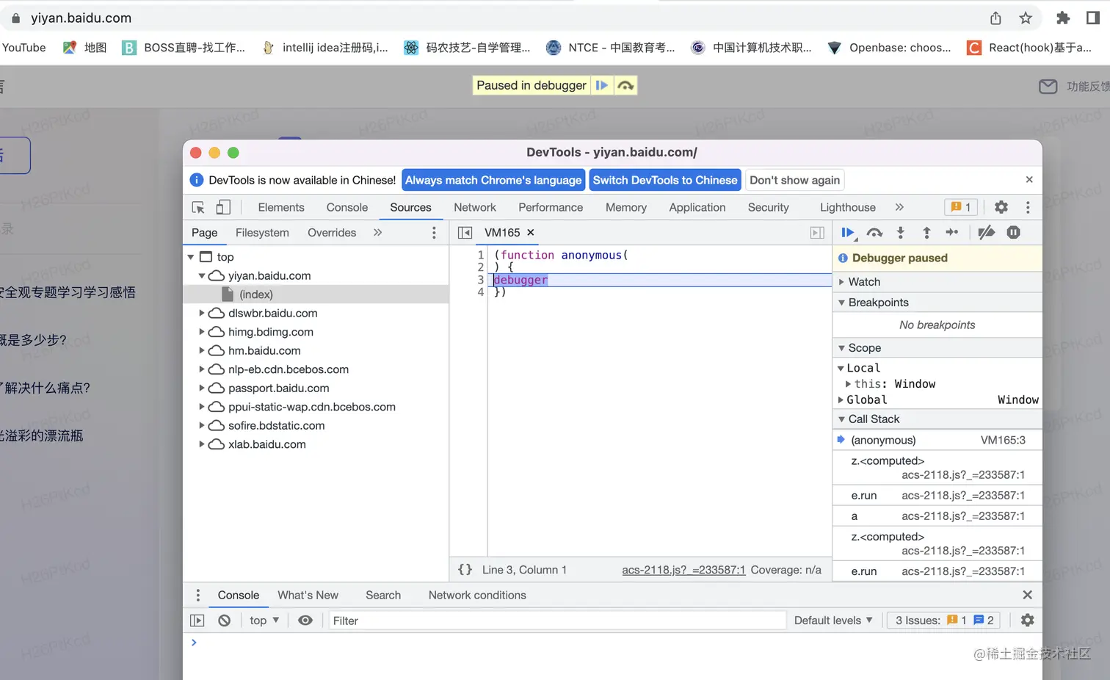Expand the Global scope
Image resolution: width=1110 pixels, height=680 pixels.
[x=841, y=400]
